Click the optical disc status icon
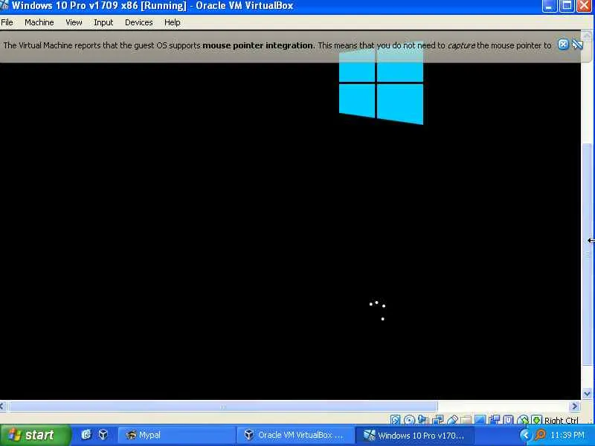595x446 pixels. pos(409,419)
